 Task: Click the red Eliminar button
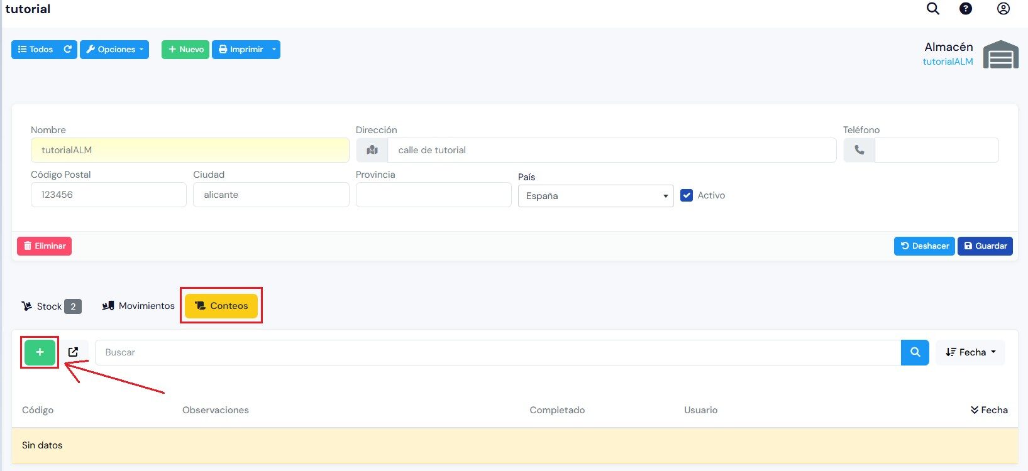pyautogui.click(x=44, y=246)
